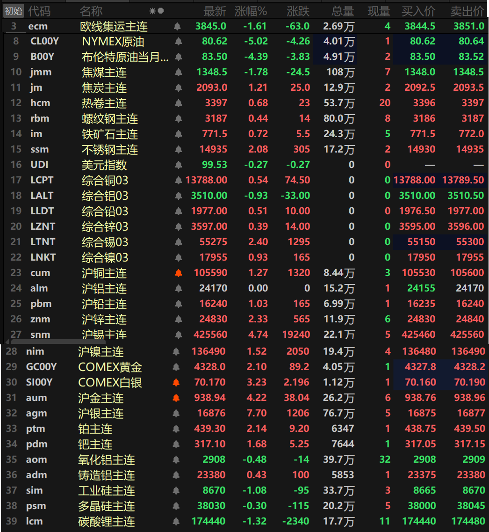Image resolution: width=489 pixels, height=532 pixels.
Task: Click the bell icon for 铂主连
Action: [x=176, y=429]
